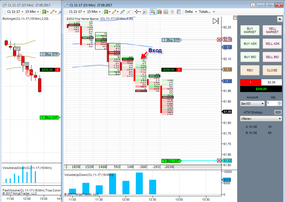
Task: Click the CLOSE position button
Action: click(x=272, y=70)
